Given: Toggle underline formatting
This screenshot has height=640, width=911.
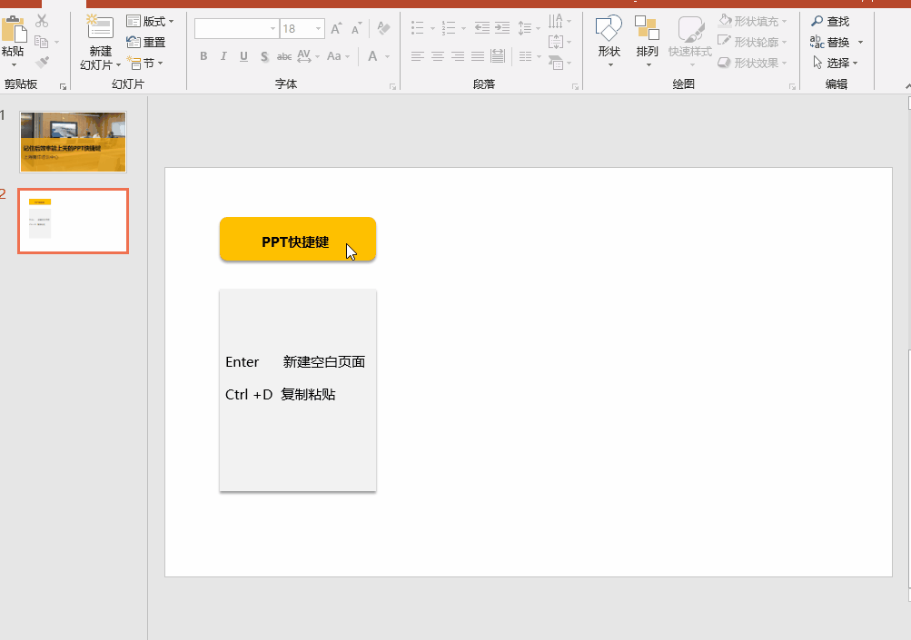Looking at the screenshot, I should (x=243, y=56).
